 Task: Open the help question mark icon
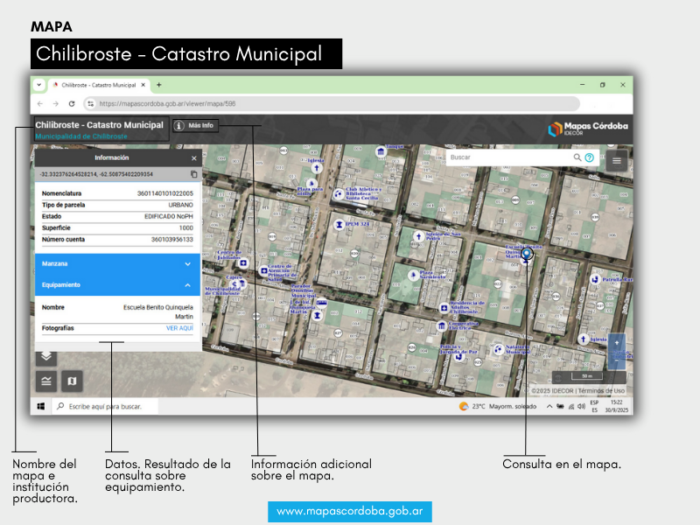coord(590,157)
